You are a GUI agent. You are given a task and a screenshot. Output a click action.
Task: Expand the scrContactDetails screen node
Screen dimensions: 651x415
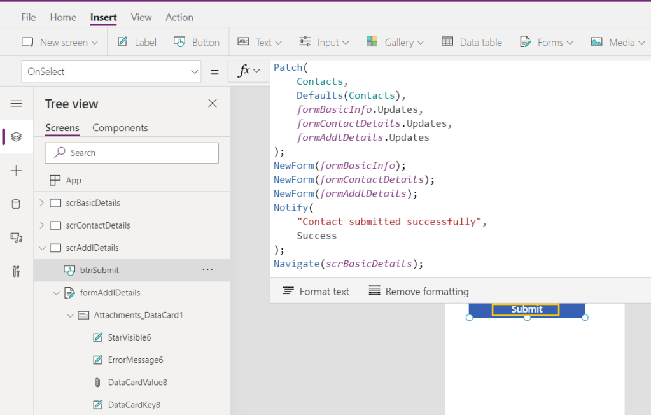click(x=42, y=225)
